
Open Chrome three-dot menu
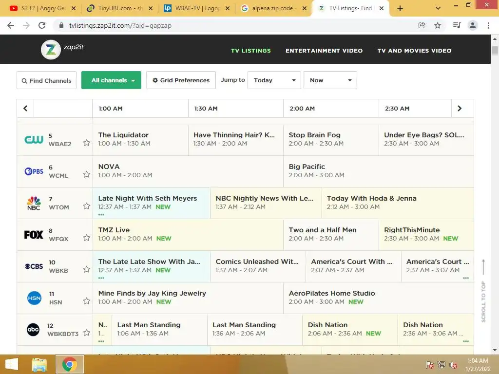(488, 25)
